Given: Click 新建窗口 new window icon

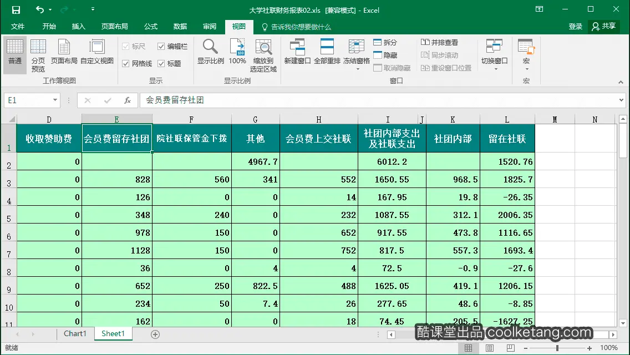Looking at the screenshot, I should (x=297, y=52).
